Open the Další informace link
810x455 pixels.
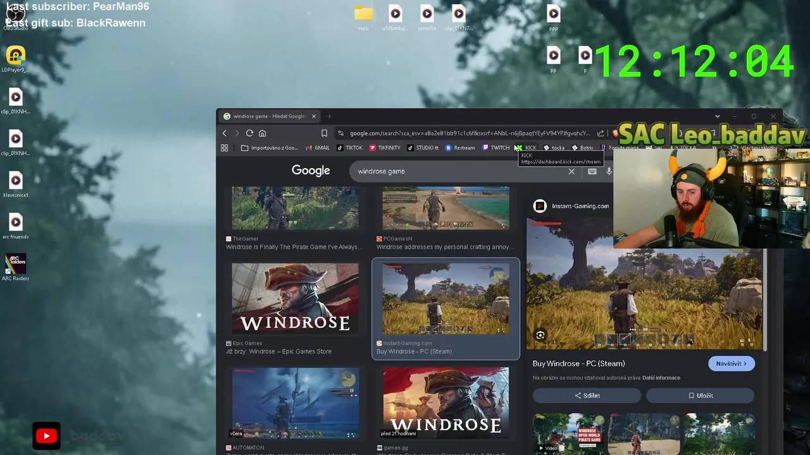pos(661,378)
